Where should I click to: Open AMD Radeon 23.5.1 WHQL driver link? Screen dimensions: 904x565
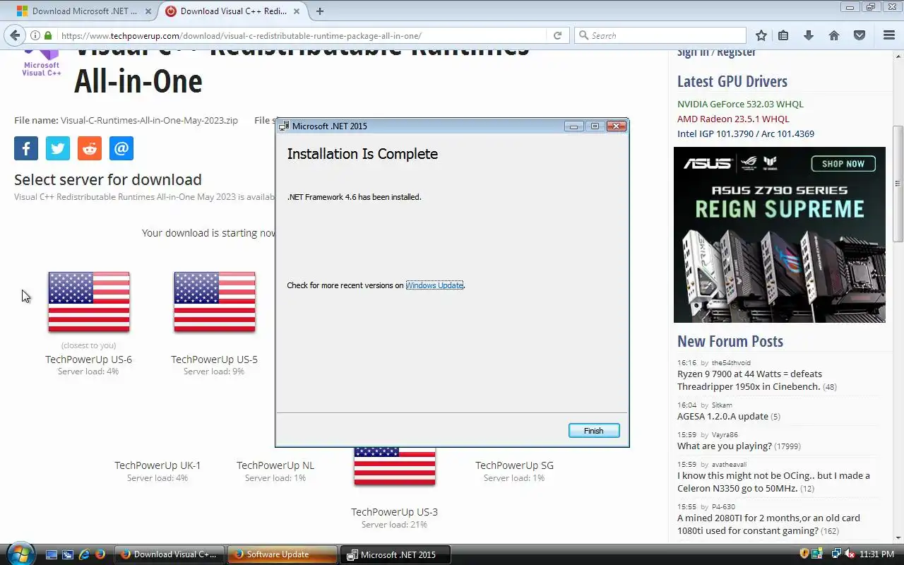pyautogui.click(x=733, y=119)
